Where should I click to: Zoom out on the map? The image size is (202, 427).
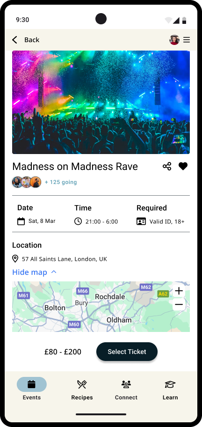pyautogui.click(x=179, y=304)
